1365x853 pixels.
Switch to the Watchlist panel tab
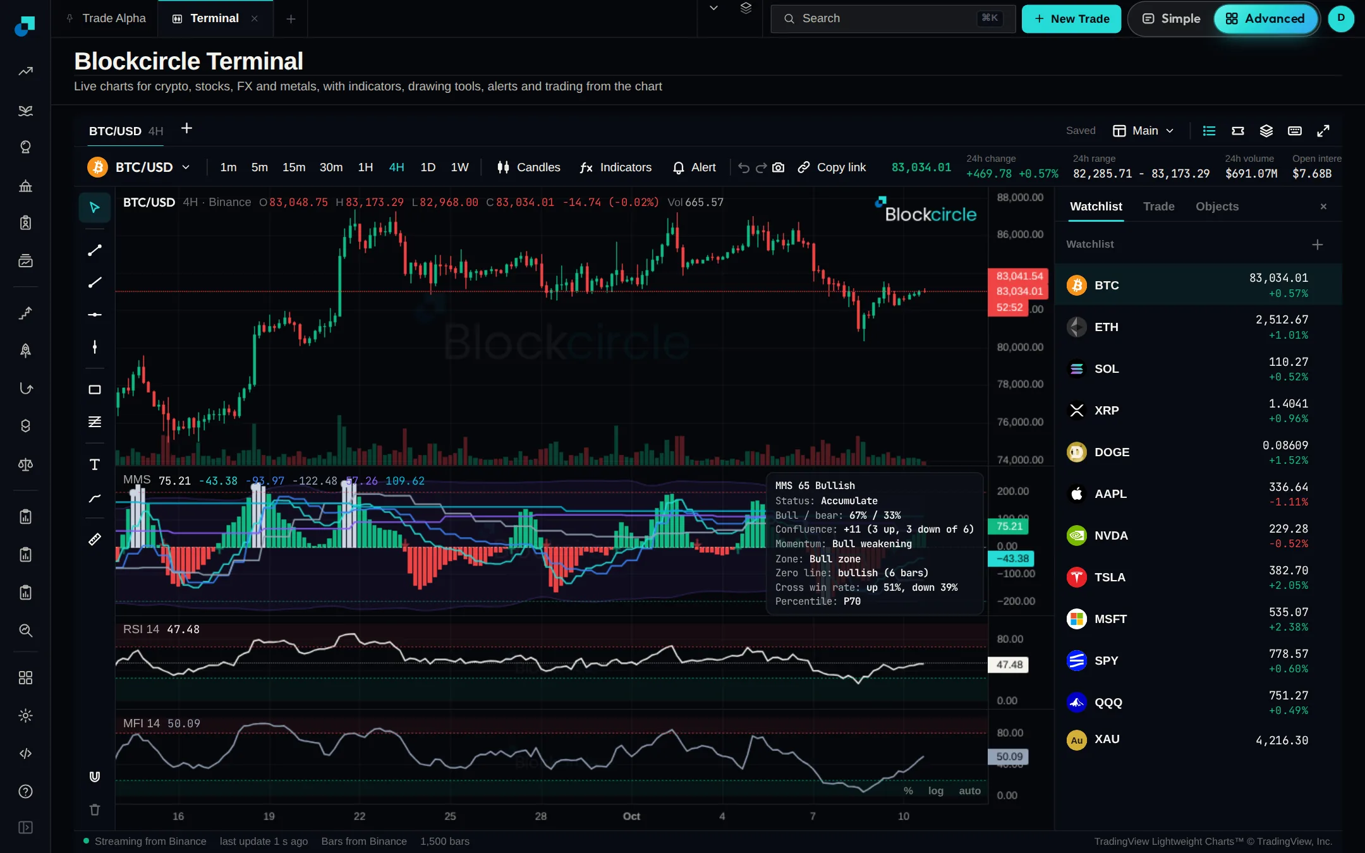tap(1096, 207)
